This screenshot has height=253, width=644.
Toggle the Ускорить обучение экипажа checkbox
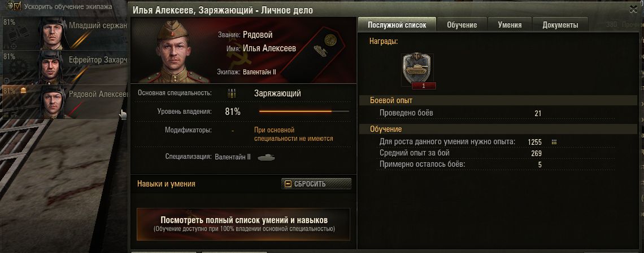[18, 6]
